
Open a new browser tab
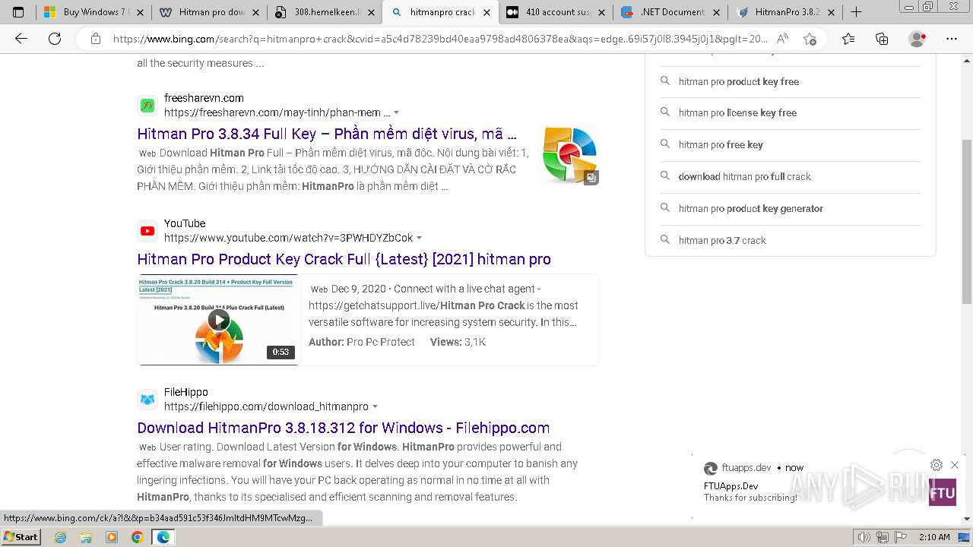tap(856, 12)
